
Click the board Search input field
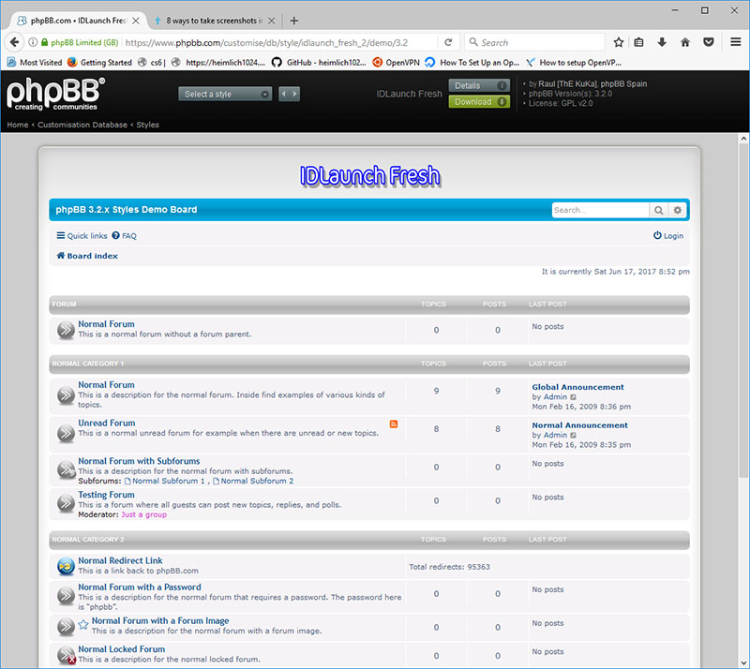[x=600, y=210]
